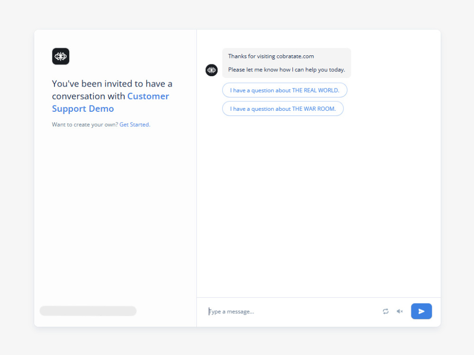Click the 'Want to create your own?' text

(85, 124)
